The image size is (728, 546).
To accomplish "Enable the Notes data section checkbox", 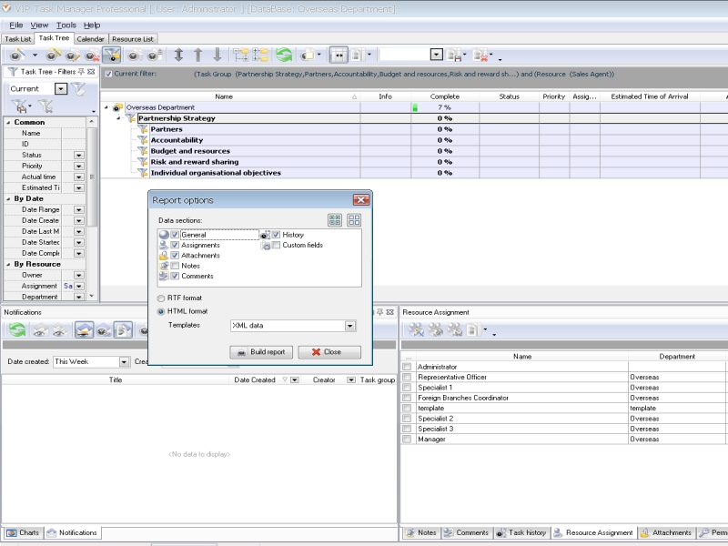I will pos(175,266).
